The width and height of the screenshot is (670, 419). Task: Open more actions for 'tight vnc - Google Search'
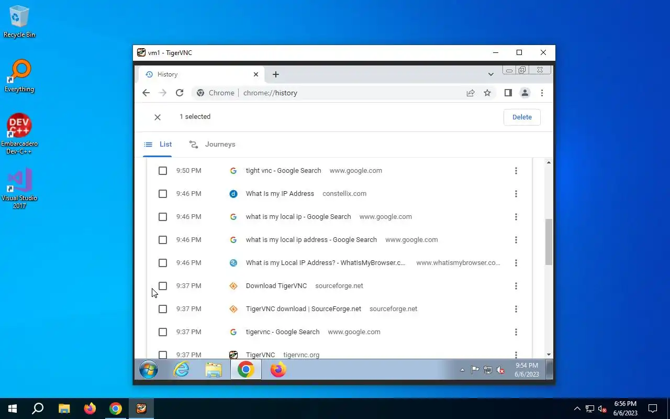tap(516, 171)
